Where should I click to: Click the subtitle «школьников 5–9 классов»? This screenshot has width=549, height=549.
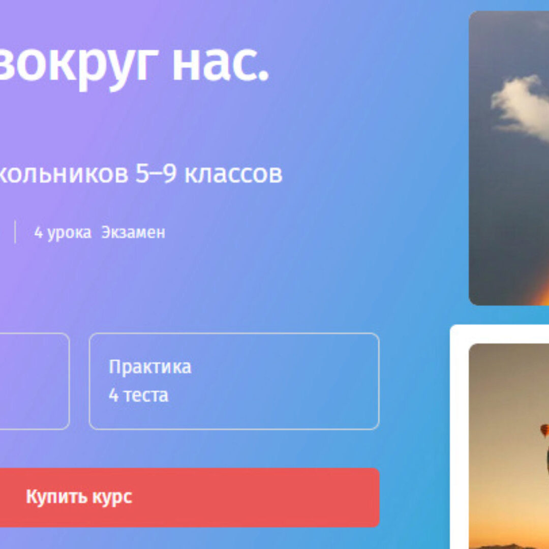(x=141, y=174)
